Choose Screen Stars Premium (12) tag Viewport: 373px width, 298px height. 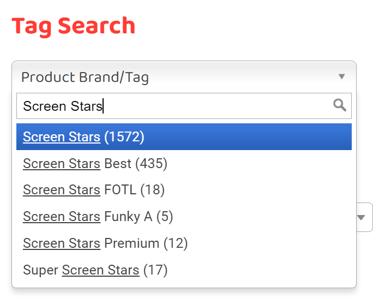pyautogui.click(x=105, y=243)
